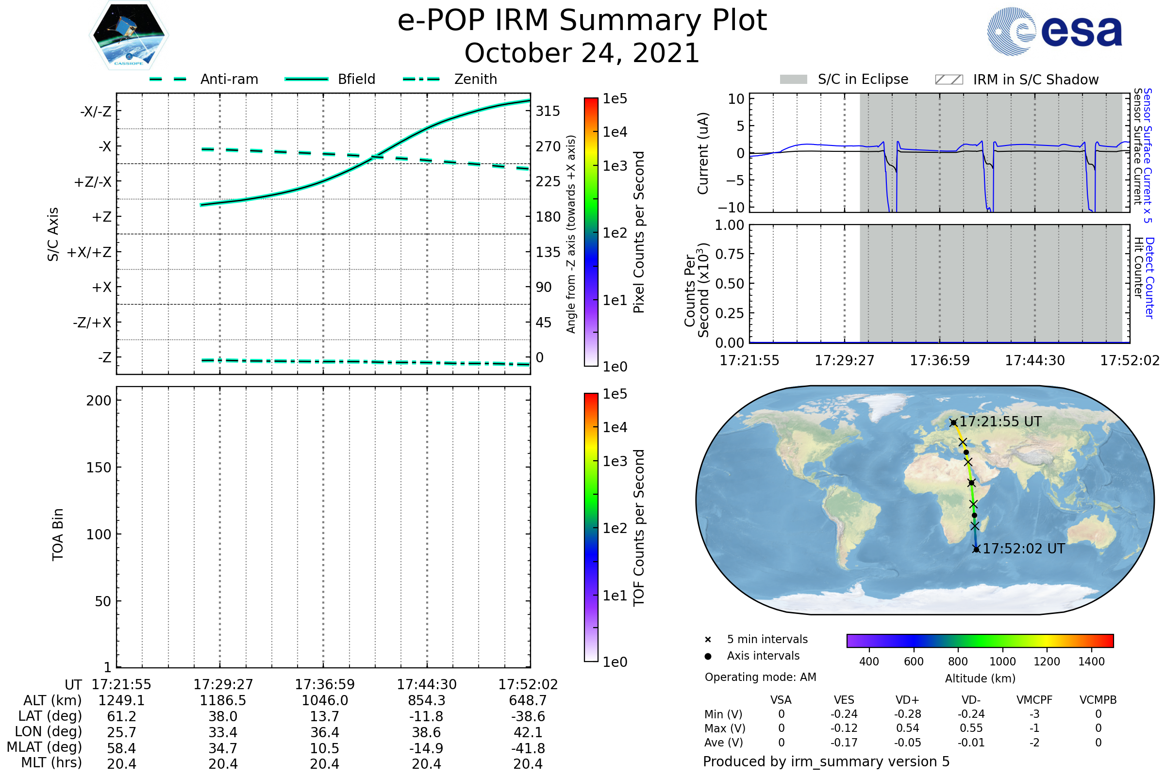Click the TOF Counts per Second colorbar
This screenshot has height=776, width=1165.
click(x=591, y=527)
